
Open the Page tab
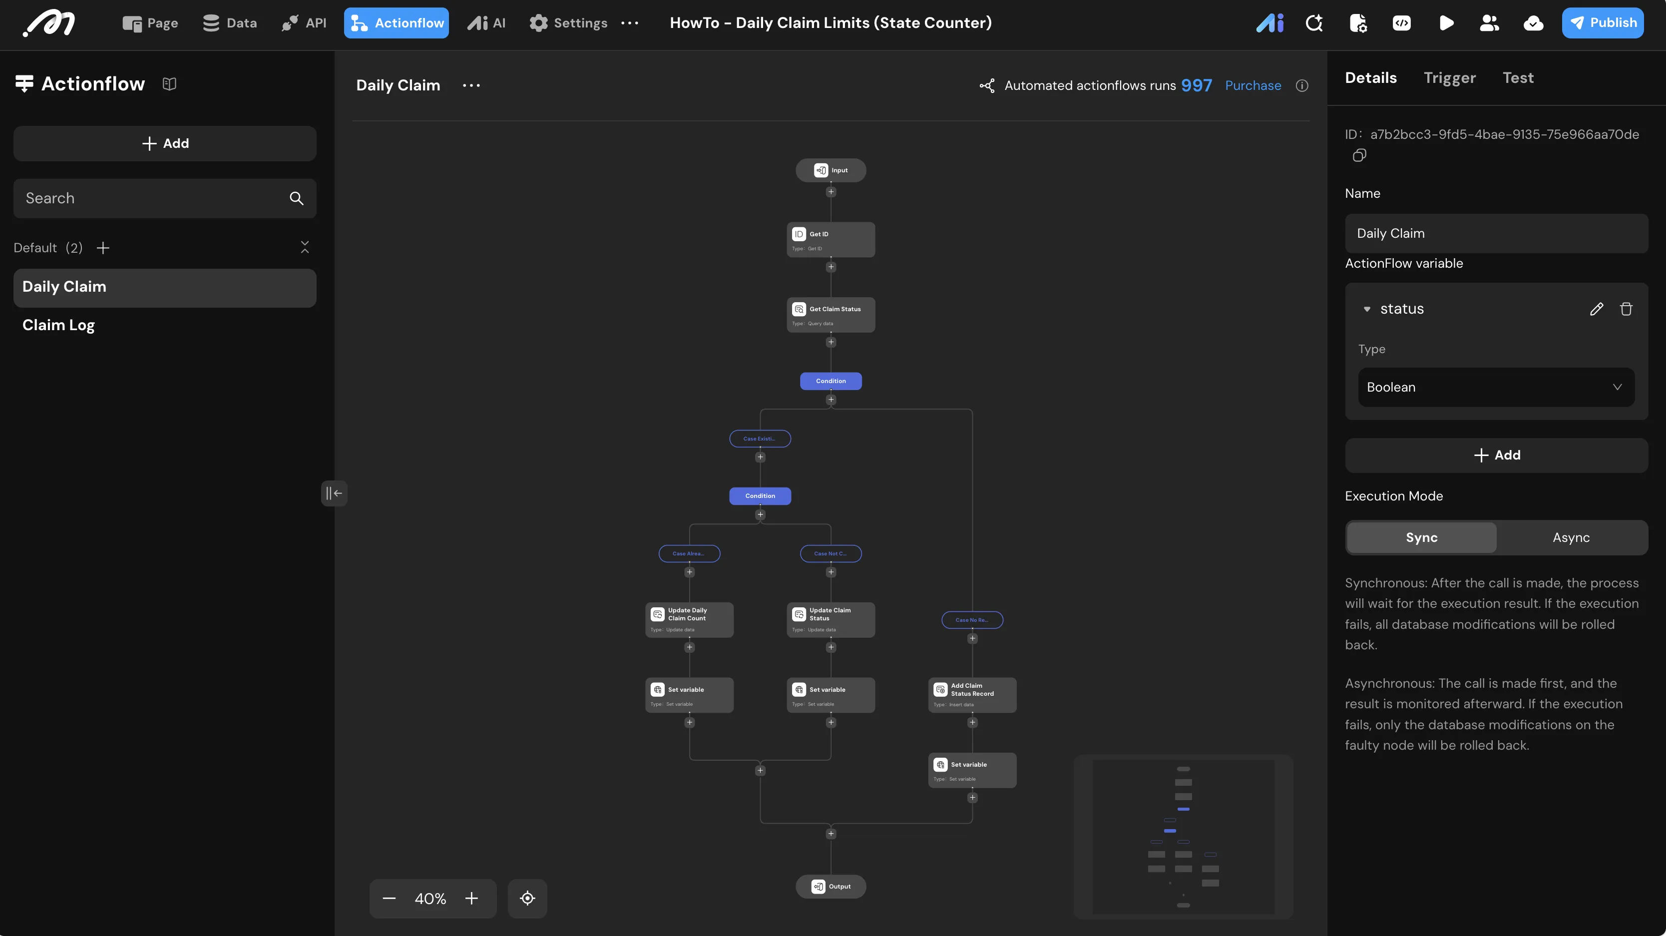[x=150, y=23]
